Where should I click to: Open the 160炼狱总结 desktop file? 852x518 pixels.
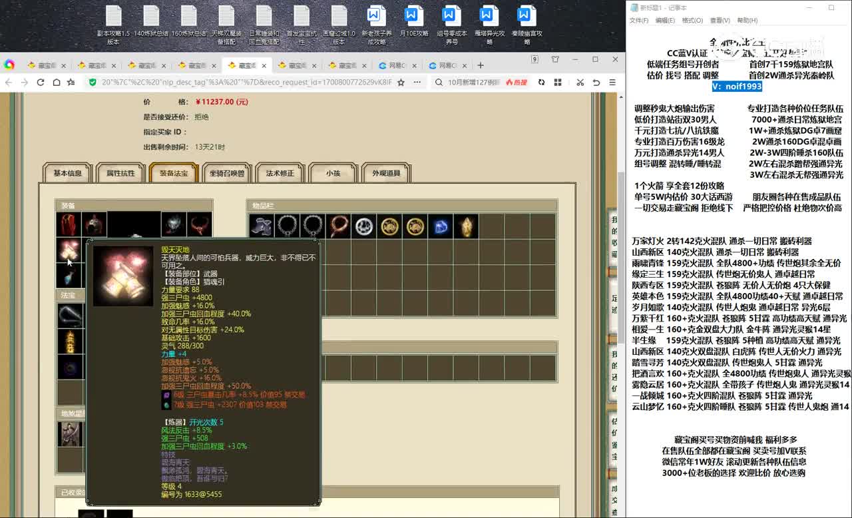click(189, 21)
